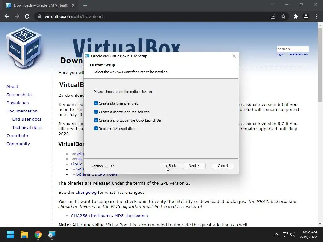Screen dimensions: 323x242
Task: Click the VirtualBox installer taskbar icon
Action: coord(52,234)
